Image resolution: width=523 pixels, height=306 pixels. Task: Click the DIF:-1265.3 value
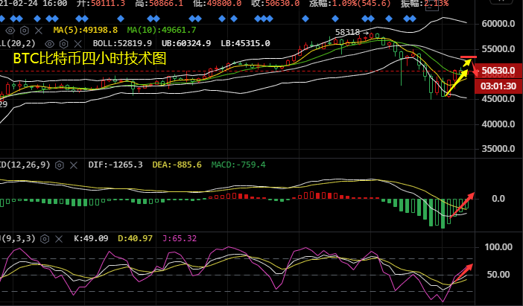click(x=115, y=165)
